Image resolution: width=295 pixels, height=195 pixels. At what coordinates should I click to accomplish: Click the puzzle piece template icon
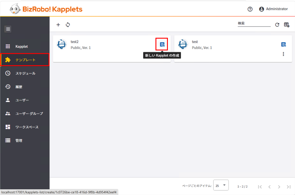[x=8, y=60]
